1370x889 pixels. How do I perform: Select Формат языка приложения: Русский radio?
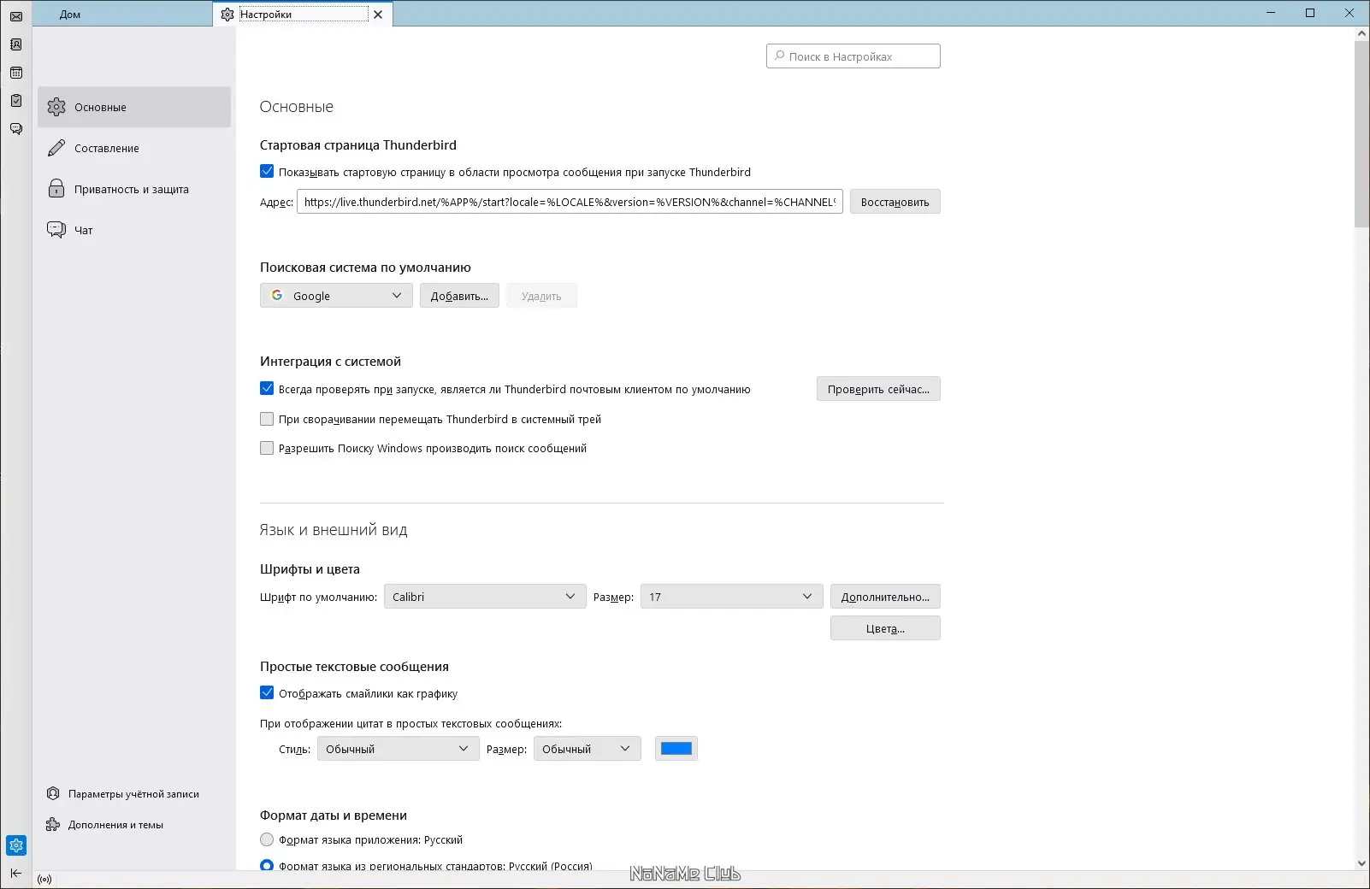[x=267, y=839]
